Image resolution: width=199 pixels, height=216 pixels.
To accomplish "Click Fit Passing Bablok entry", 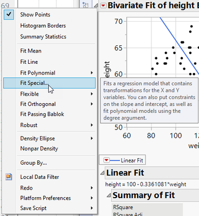I will (x=42, y=114).
